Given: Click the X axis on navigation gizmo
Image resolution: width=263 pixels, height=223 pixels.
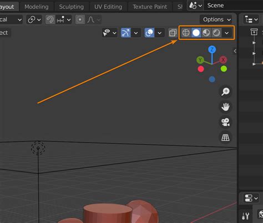Looking at the screenshot, I should click(223, 60).
